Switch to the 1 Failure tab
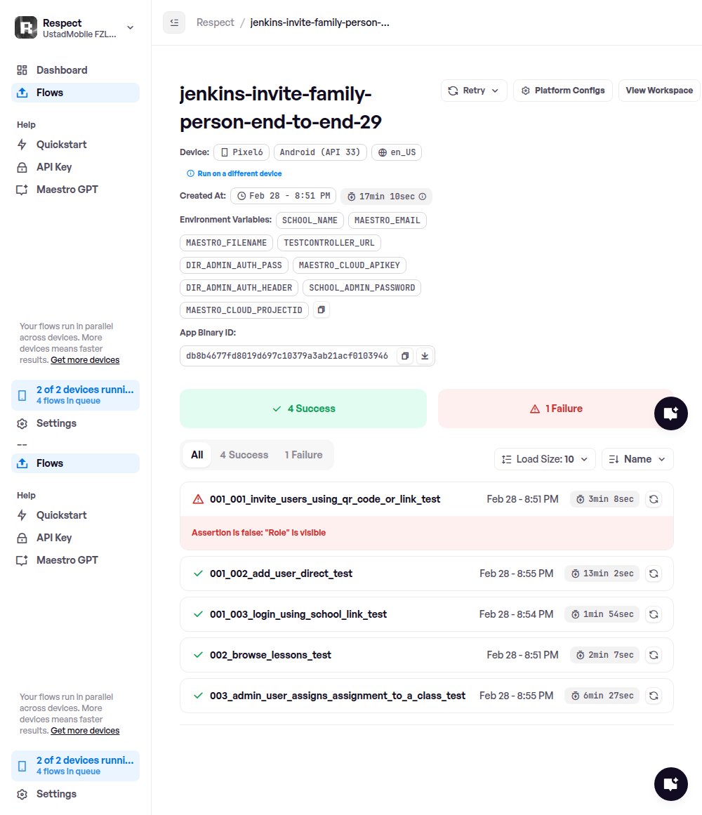This screenshot has width=702, height=815. coord(303,455)
